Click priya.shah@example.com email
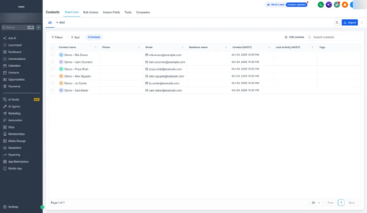The width and height of the screenshot is (367, 213). pos(165,69)
